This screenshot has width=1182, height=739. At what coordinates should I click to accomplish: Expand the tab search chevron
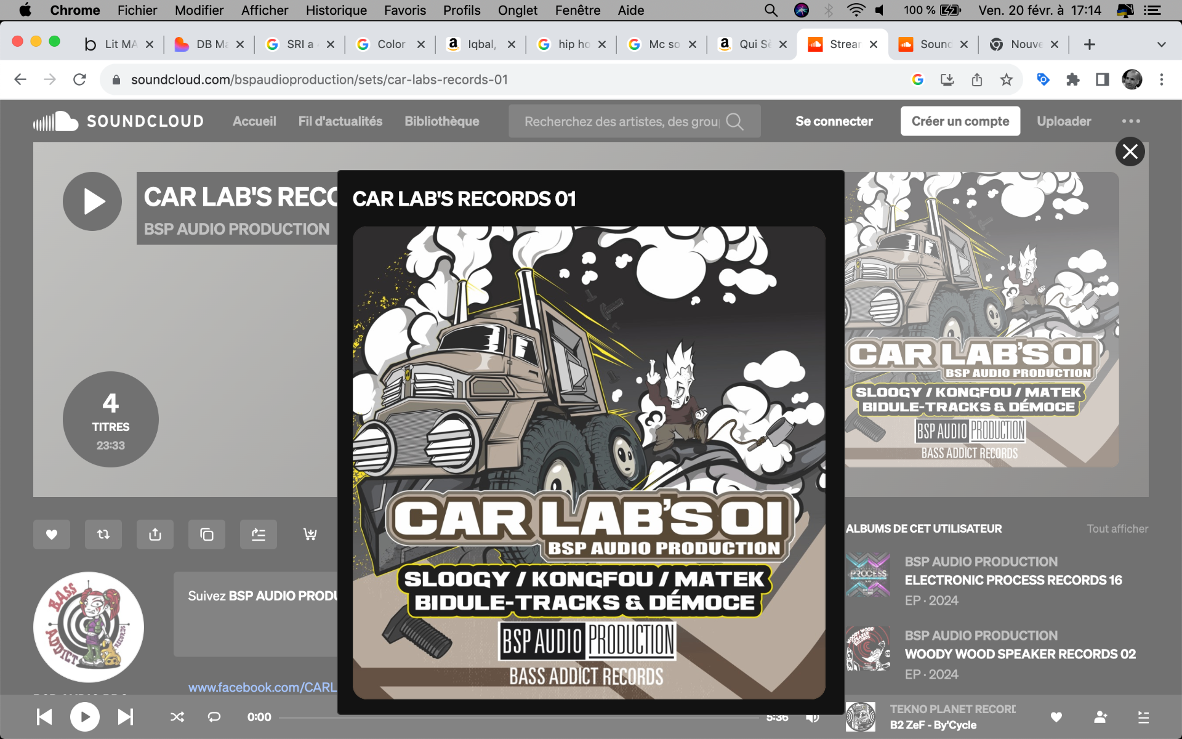pos(1162,44)
